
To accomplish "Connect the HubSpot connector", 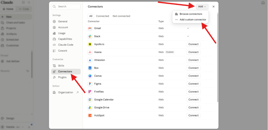I will 194,115.
